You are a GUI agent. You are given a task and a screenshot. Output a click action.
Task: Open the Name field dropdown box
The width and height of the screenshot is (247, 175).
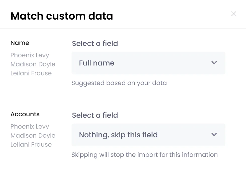[148, 63]
